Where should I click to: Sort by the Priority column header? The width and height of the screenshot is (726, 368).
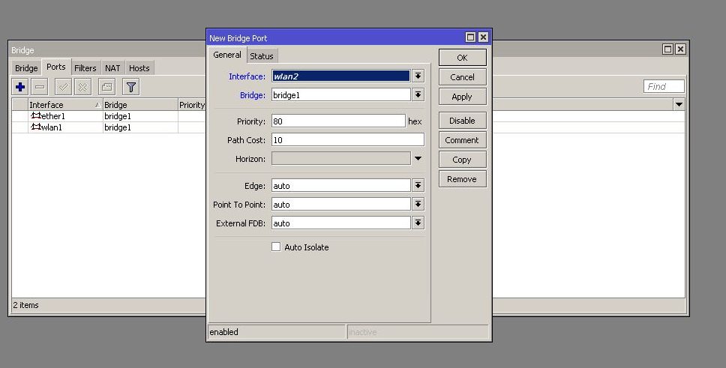(192, 105)
